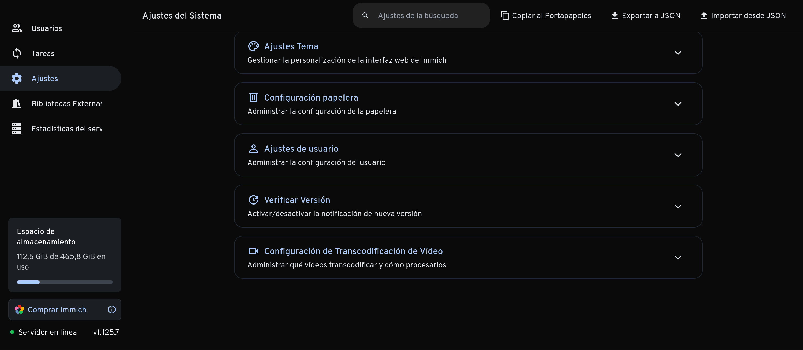The image size is (803, 350).
Task: Expand the Transcodificación de Vídeo chevron
Action: 678,257
